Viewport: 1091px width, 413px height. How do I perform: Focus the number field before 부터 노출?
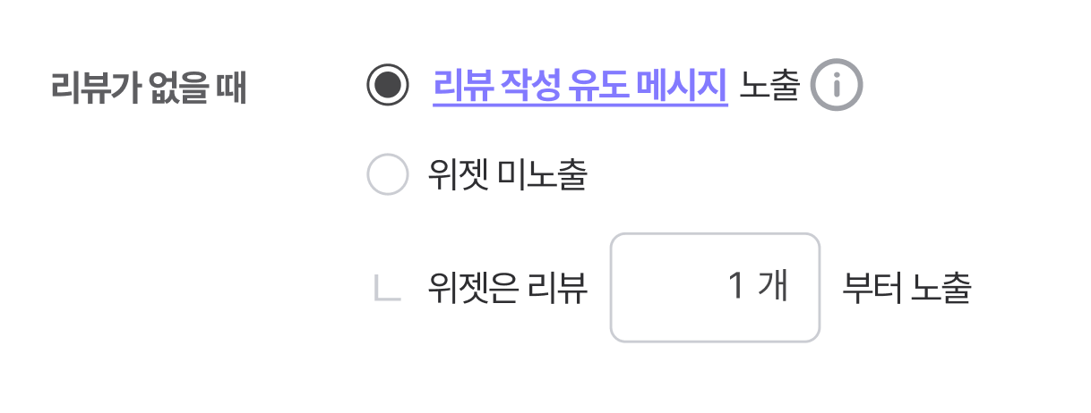click(x=715, y=287)
